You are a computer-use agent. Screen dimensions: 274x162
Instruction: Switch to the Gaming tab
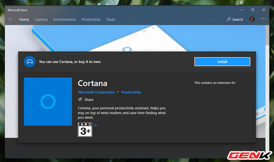point(41,20)
